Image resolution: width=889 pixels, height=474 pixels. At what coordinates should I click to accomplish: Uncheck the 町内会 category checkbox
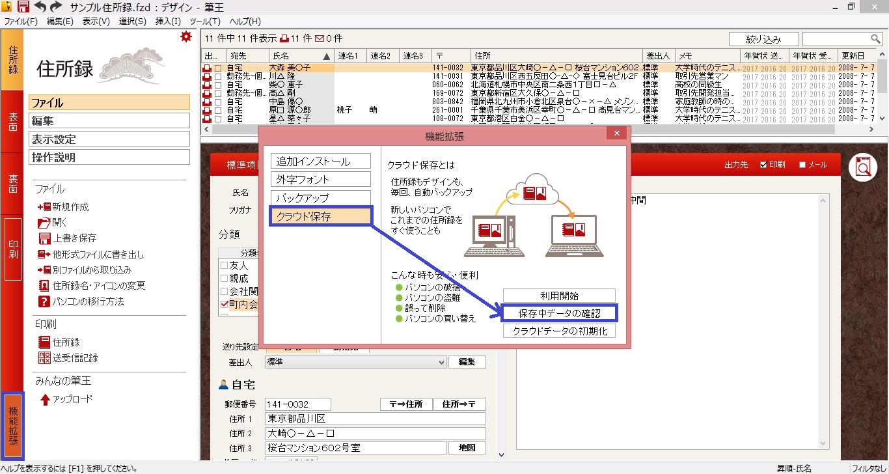click(225, 304)
